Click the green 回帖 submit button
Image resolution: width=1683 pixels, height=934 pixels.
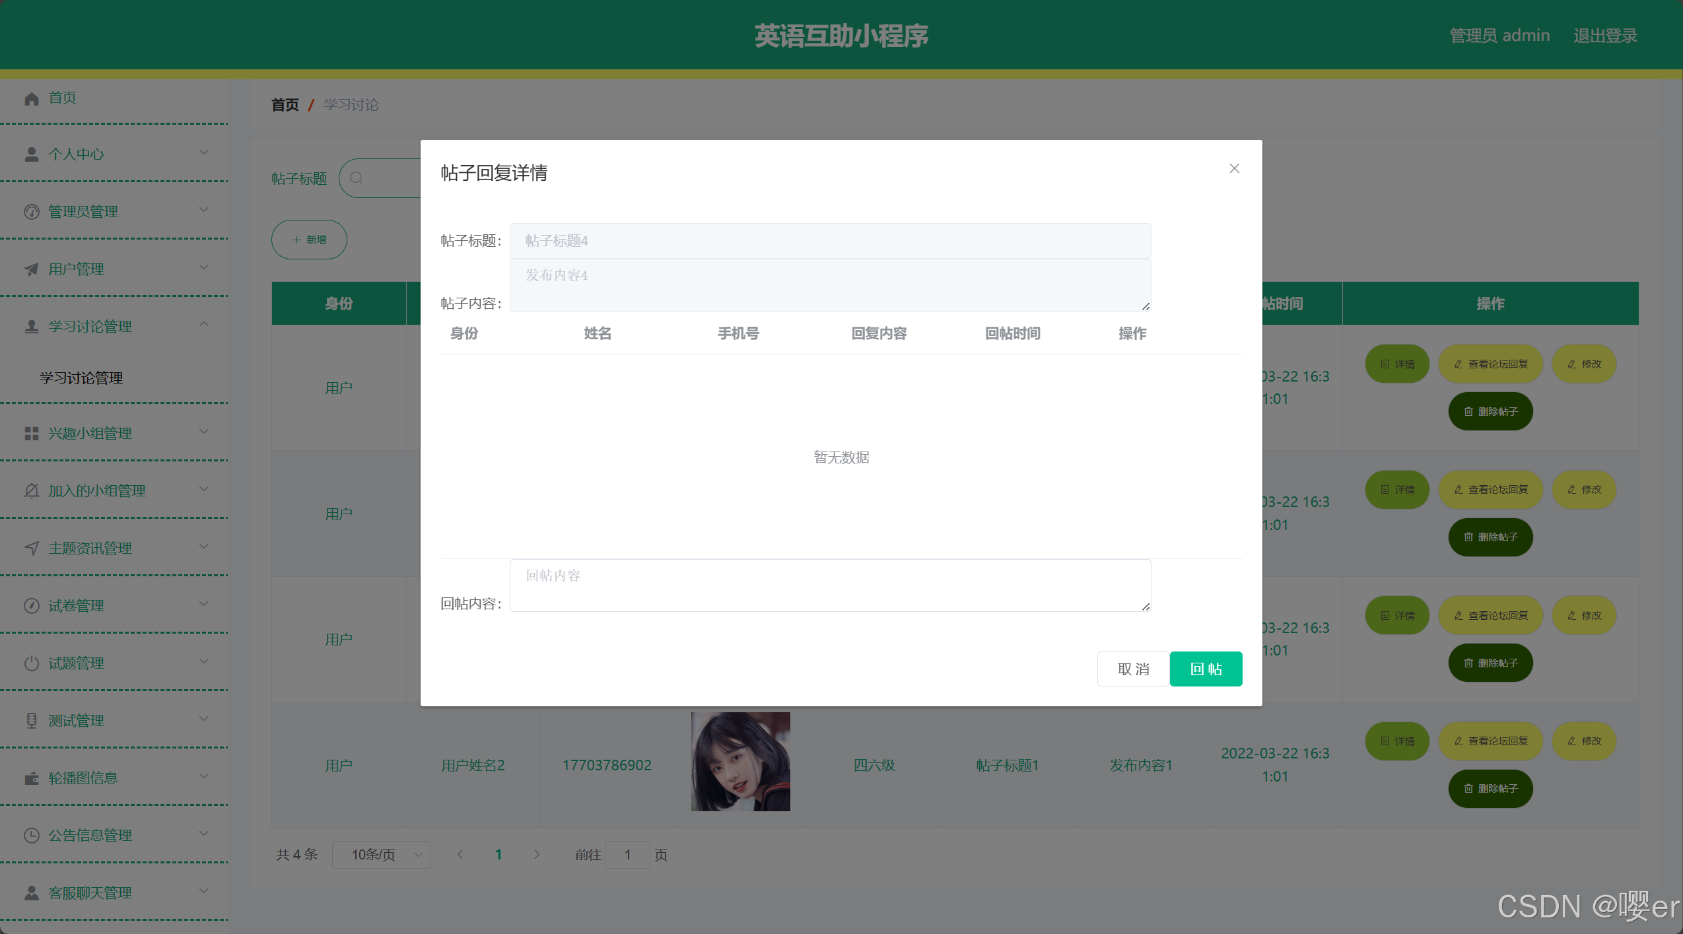coord(1206,669)
